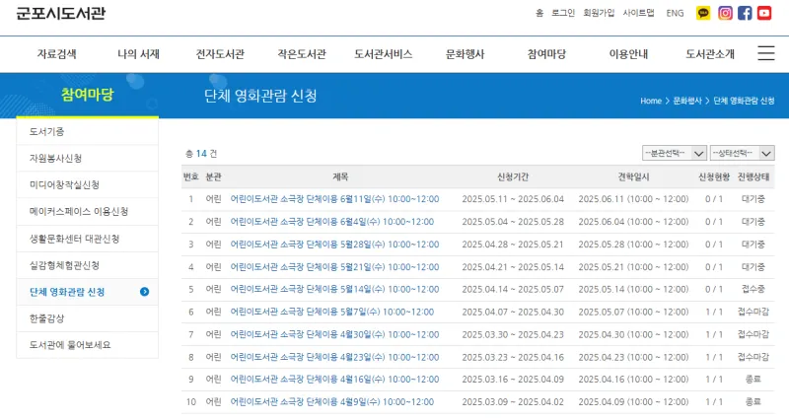
Task: Open 한줄감상 in the sidebar
Action: [x=47, y=318]
